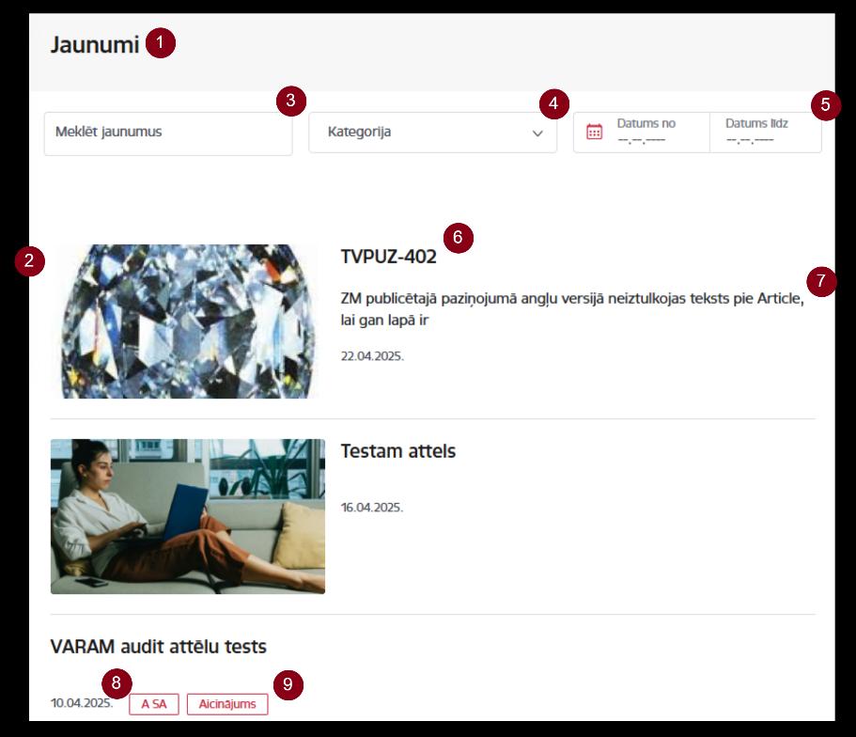Viewport: 856px width, 737px height.
Task: Click the diamond image thumbnail
Action: (188, 321)
